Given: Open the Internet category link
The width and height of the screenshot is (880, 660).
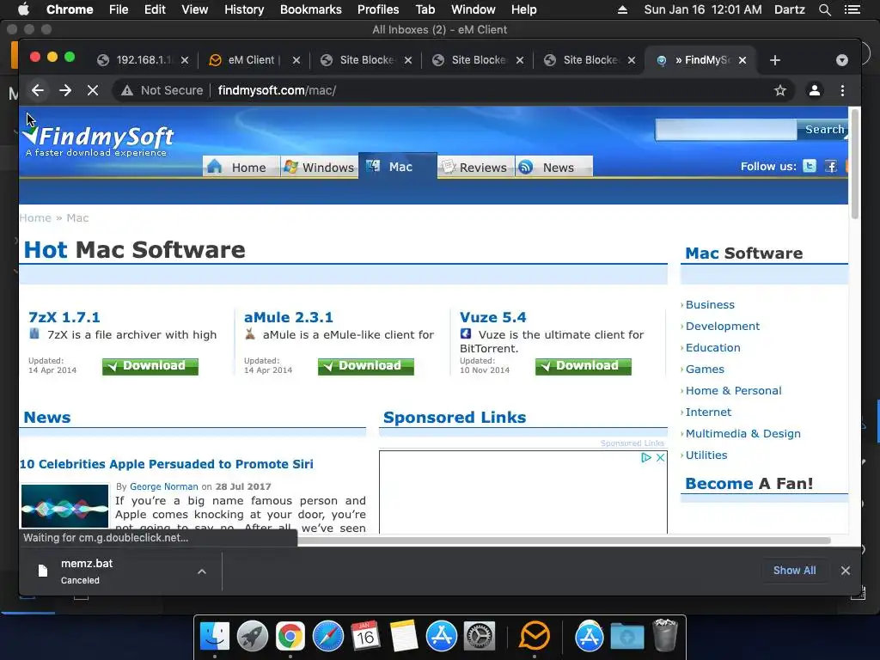Looking at the screenshot, I should [708, 412].
